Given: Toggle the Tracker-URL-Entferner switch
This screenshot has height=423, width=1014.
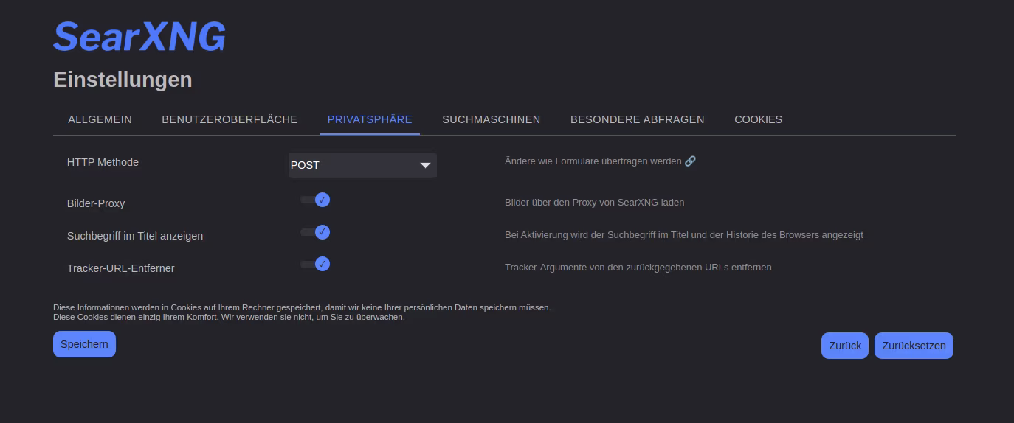Looking at the screenshot, I should (315, 264).
